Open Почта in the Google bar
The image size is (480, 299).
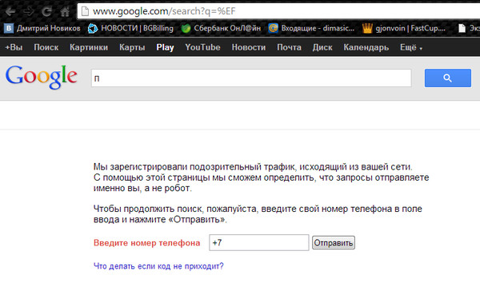289,47
